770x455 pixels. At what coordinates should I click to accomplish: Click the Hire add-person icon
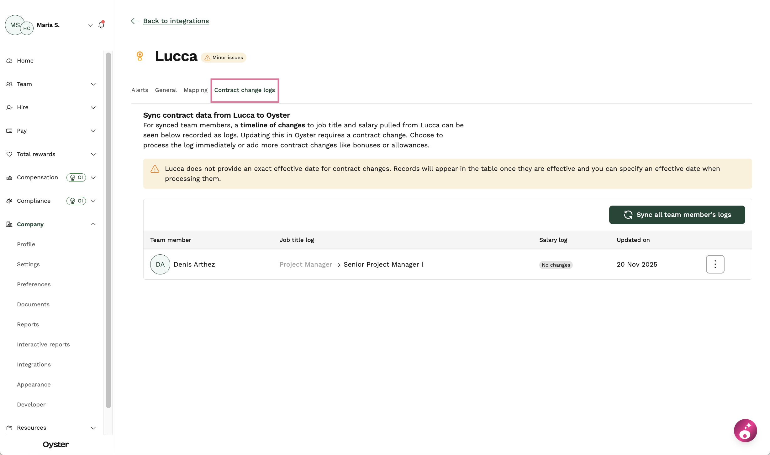[x=9, y=108]
